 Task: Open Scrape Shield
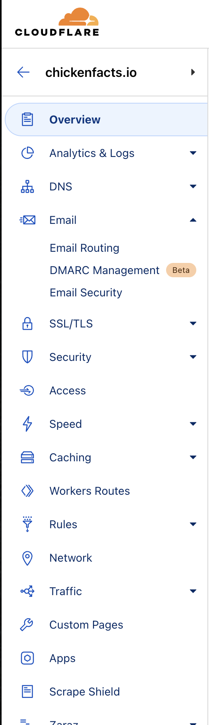(x=85, y=692)
